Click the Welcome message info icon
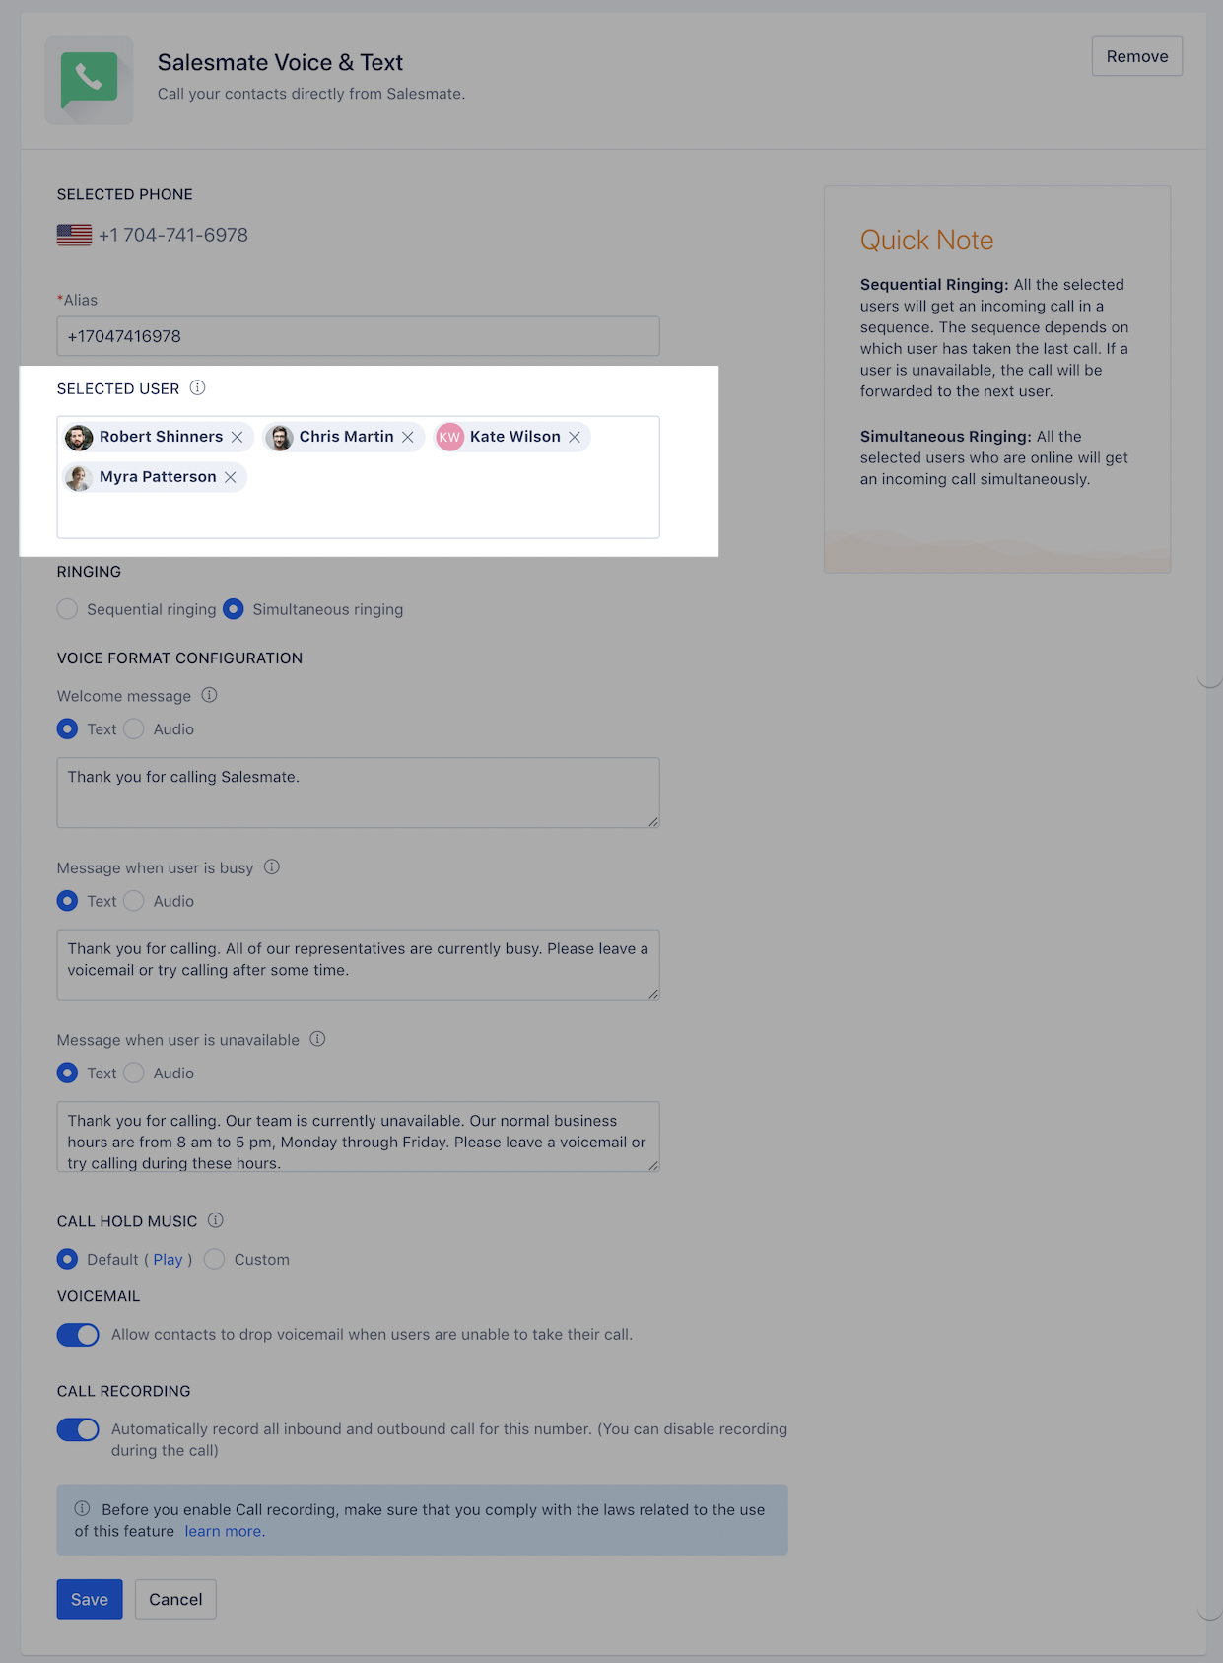The height and width of the screenshot is (1663, 1223). pos(209,695)
